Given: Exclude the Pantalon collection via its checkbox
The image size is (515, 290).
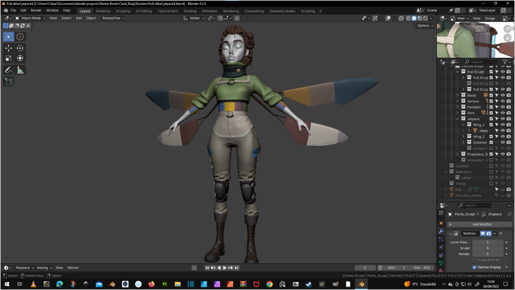Looking at the screenshot, I should (x=491, y=107).
